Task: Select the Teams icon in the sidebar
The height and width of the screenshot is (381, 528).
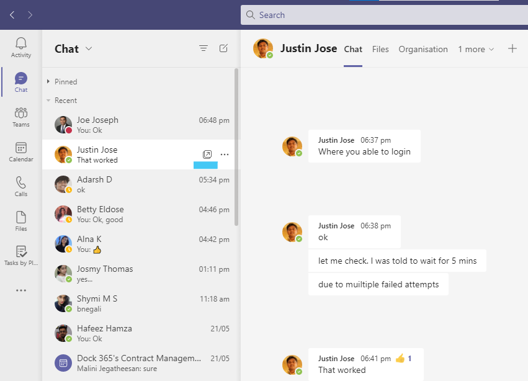Action: coord(20,117)
